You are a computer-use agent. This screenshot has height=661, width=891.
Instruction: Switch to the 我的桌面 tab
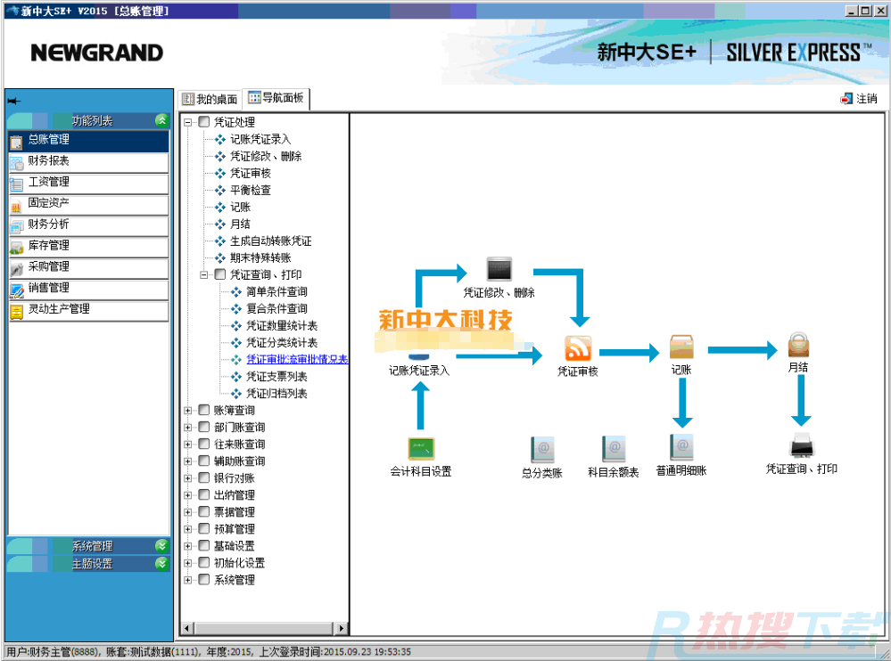click(210, 99)
